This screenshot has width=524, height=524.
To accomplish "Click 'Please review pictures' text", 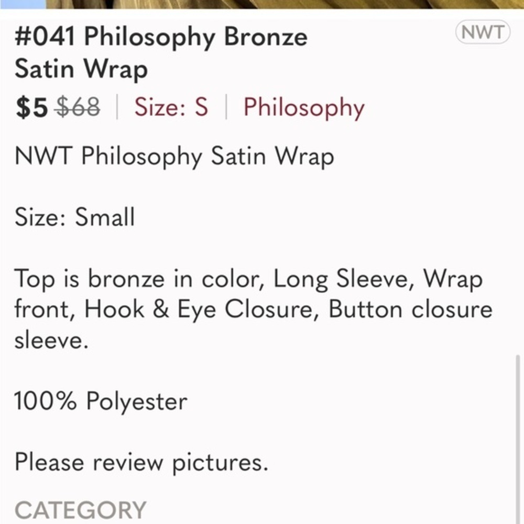I will point(142,462).
